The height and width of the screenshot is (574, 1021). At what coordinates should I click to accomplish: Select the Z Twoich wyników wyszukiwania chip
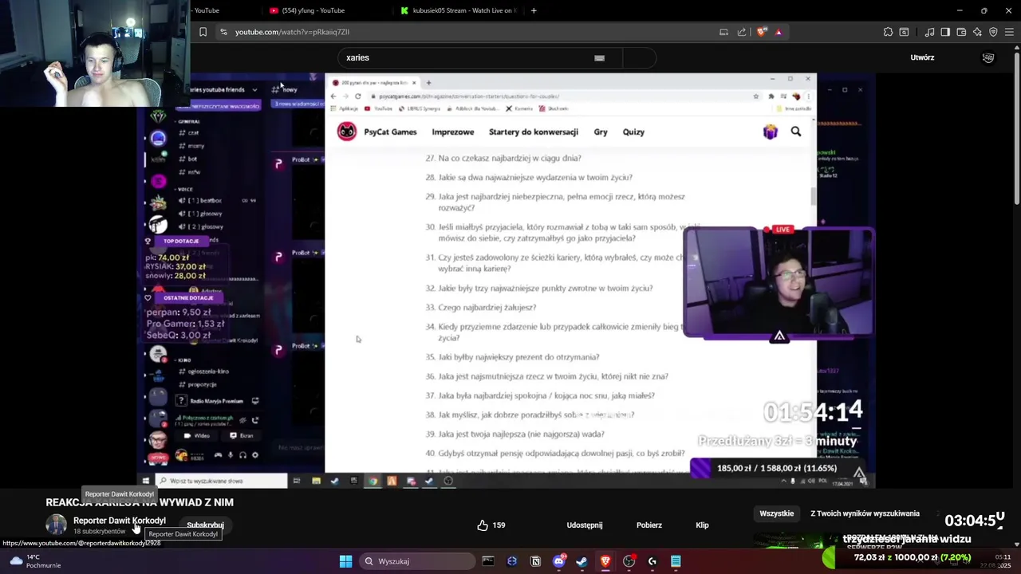coord(865,513)
